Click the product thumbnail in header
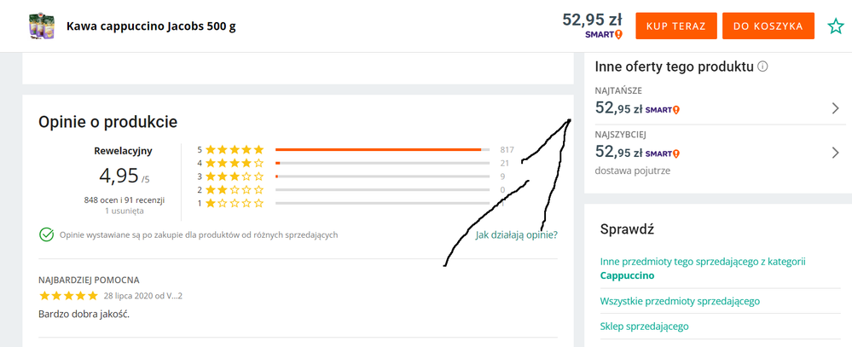The image size is (852, 347). [42, 26]
